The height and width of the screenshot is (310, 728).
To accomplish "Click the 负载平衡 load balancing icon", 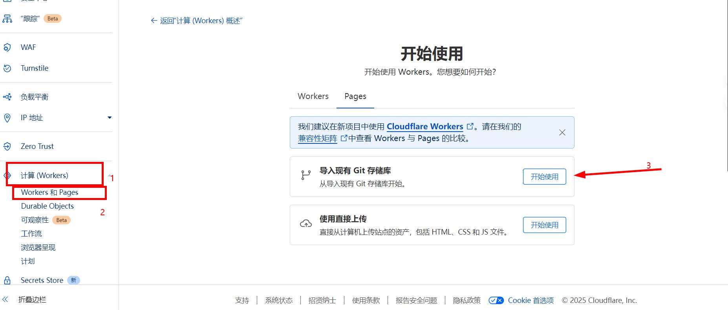I will (7, 97).
